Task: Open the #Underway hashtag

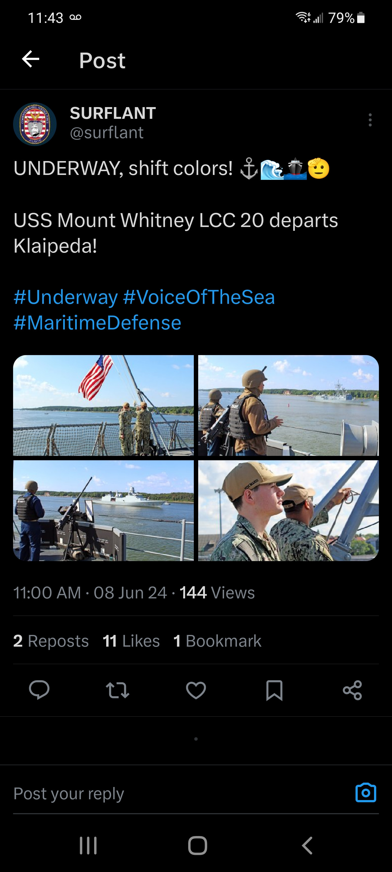Action: coord(66,297)
